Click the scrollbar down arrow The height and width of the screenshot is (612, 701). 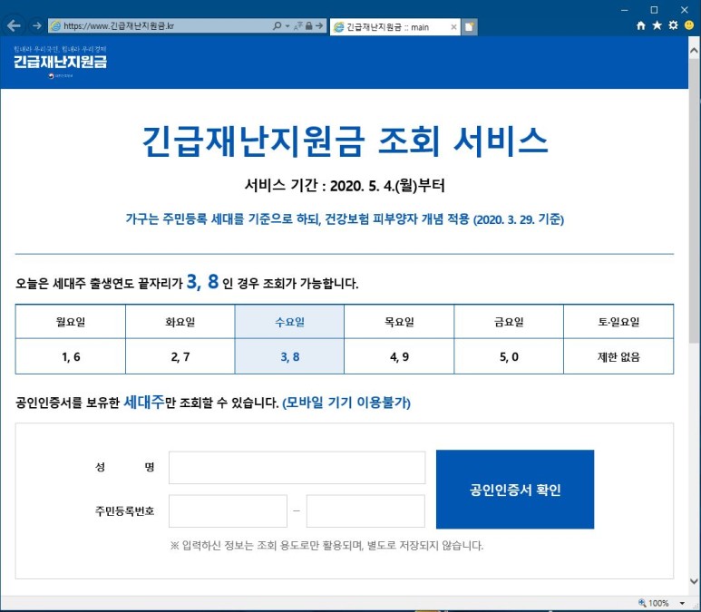694,581
